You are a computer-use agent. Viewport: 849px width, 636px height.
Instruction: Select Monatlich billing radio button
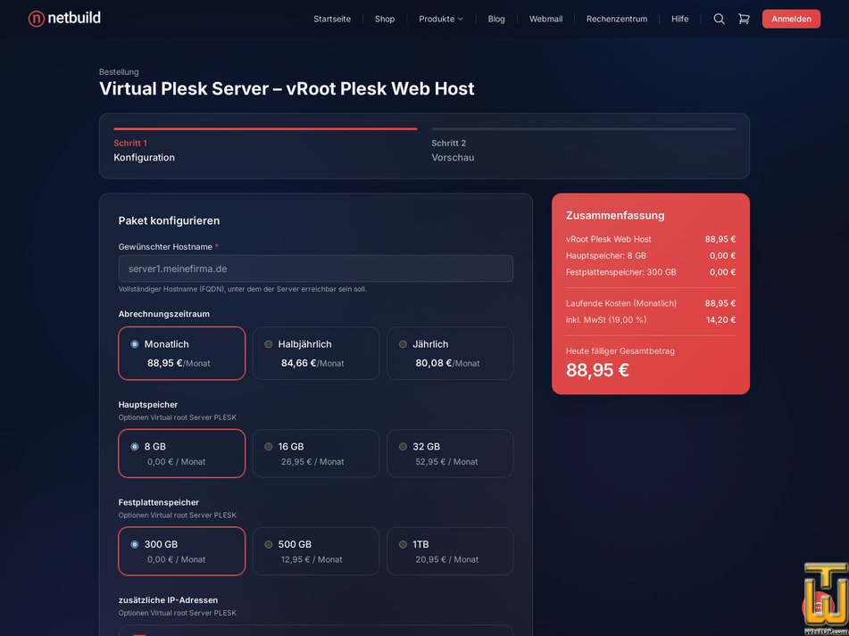pos(135,344)
